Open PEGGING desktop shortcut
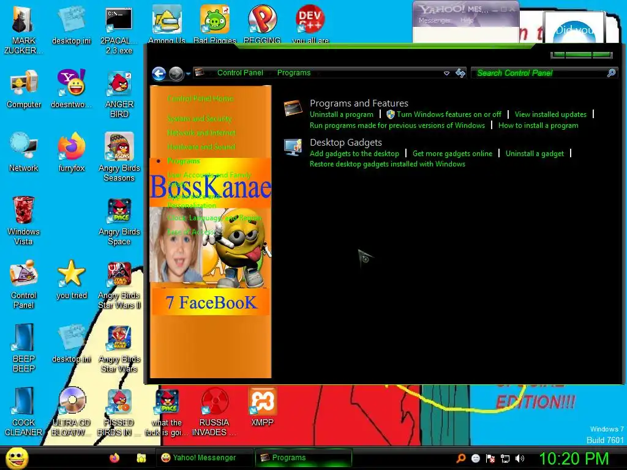The width and height of the screenshot is (627, 470). (262, 24)
